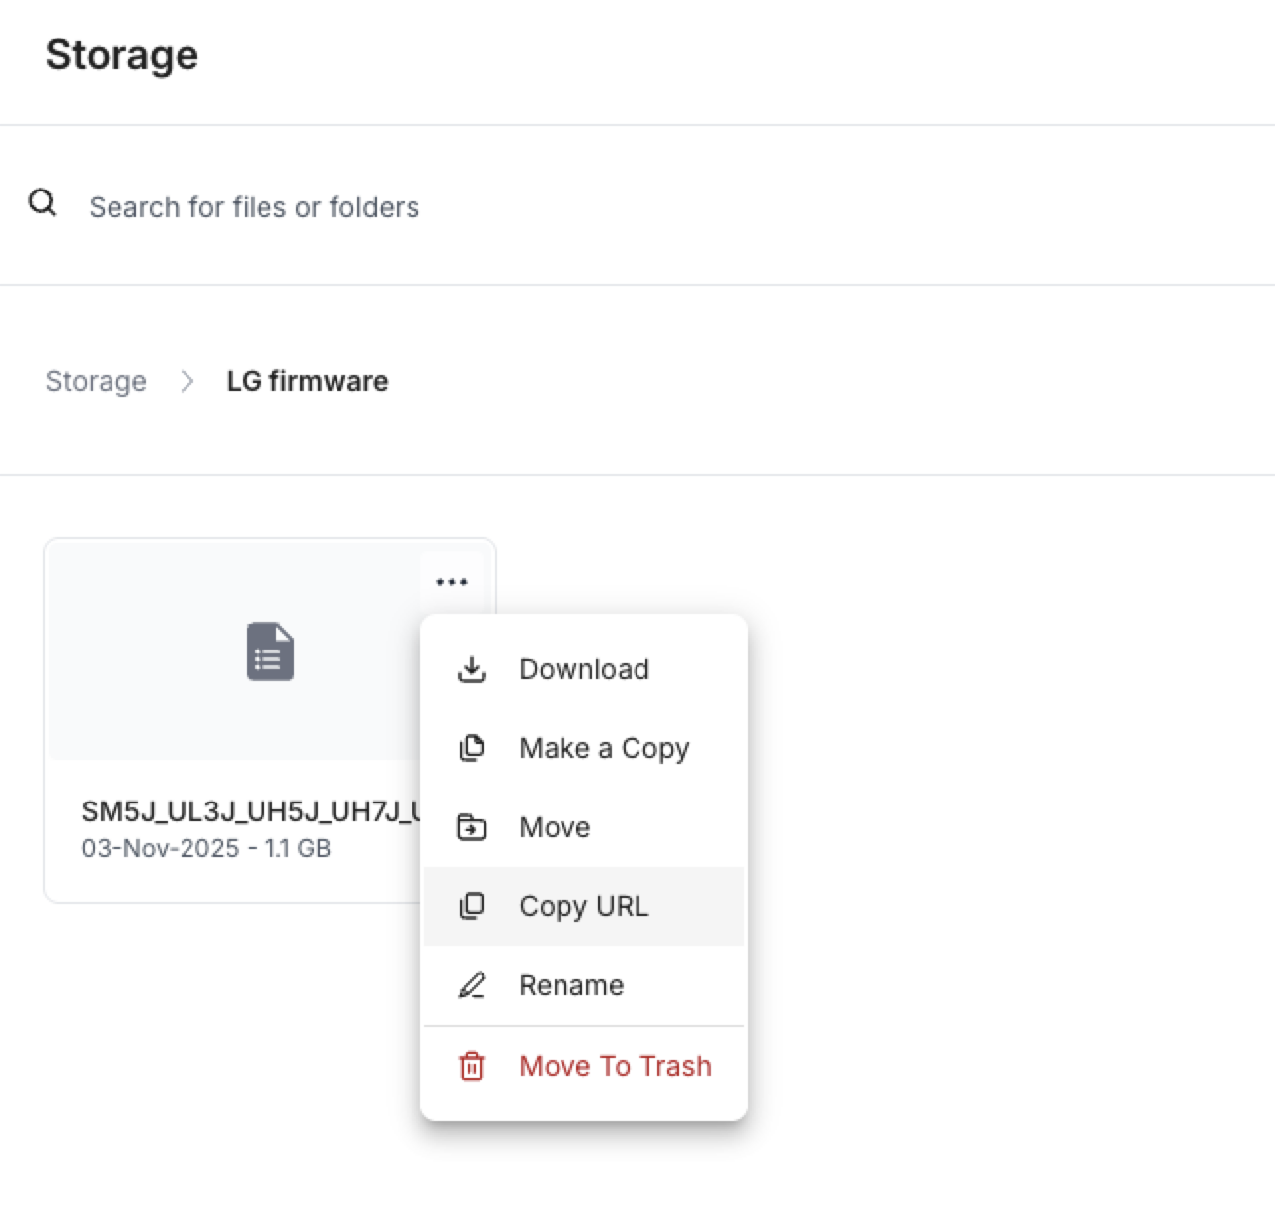Choose the Copy URL text label
The image size is (1275, 1224).
click(584, 906)
